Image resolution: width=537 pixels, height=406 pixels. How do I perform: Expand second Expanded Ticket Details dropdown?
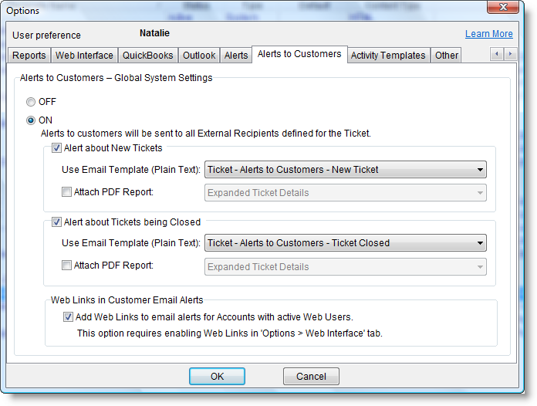coord(345,267)
